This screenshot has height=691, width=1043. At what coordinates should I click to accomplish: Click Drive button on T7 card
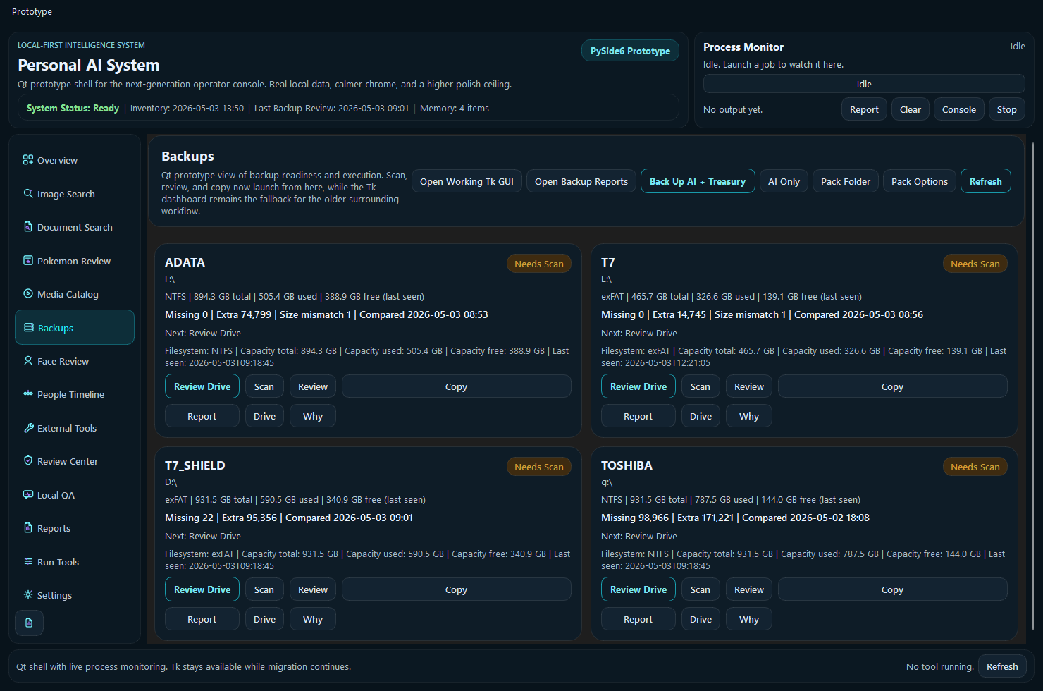701,416
